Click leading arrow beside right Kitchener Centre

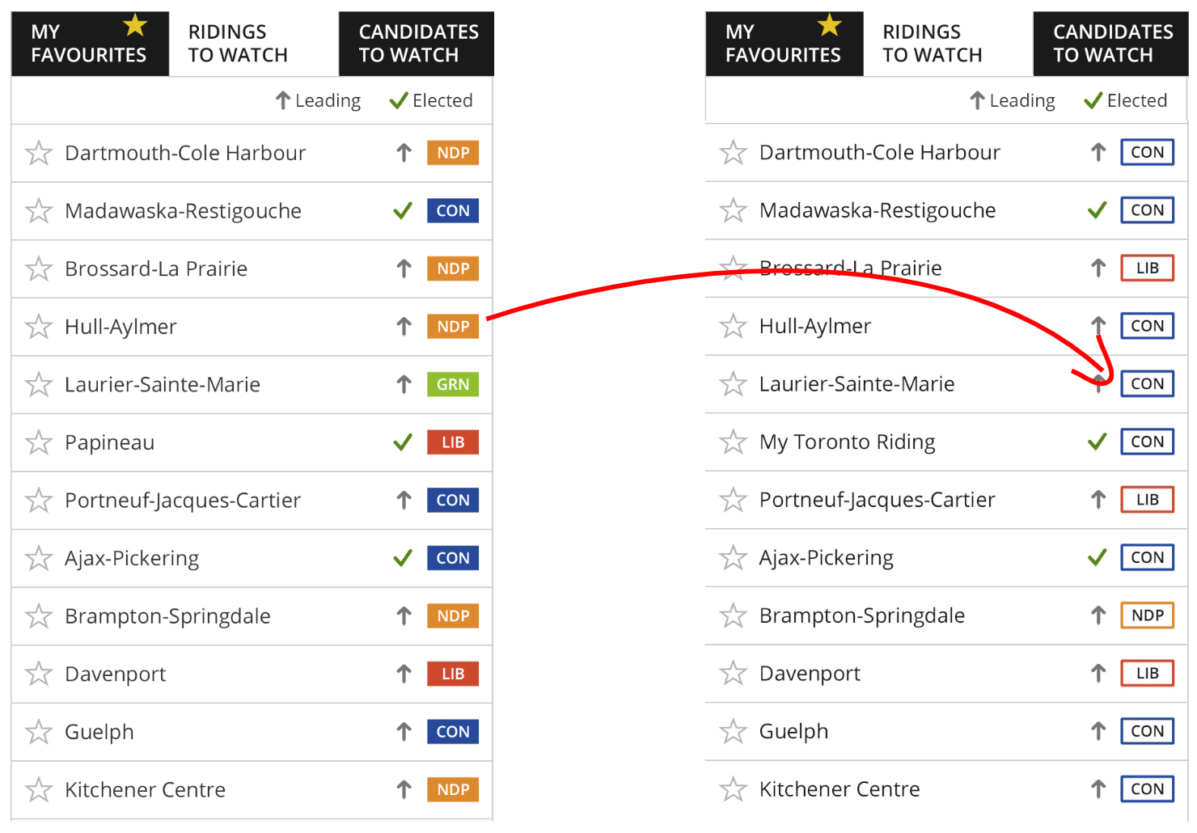(x=1098, y=789)
